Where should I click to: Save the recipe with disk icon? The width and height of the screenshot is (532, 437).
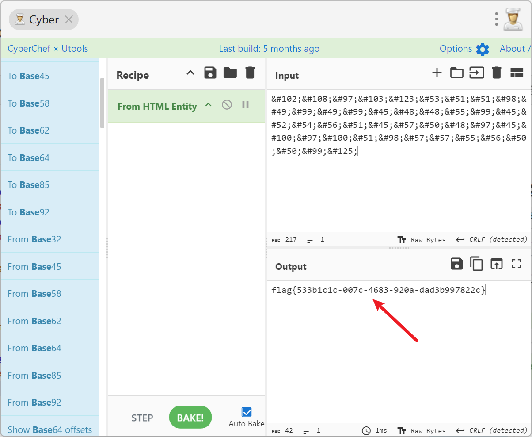click(x=210, y=73)
